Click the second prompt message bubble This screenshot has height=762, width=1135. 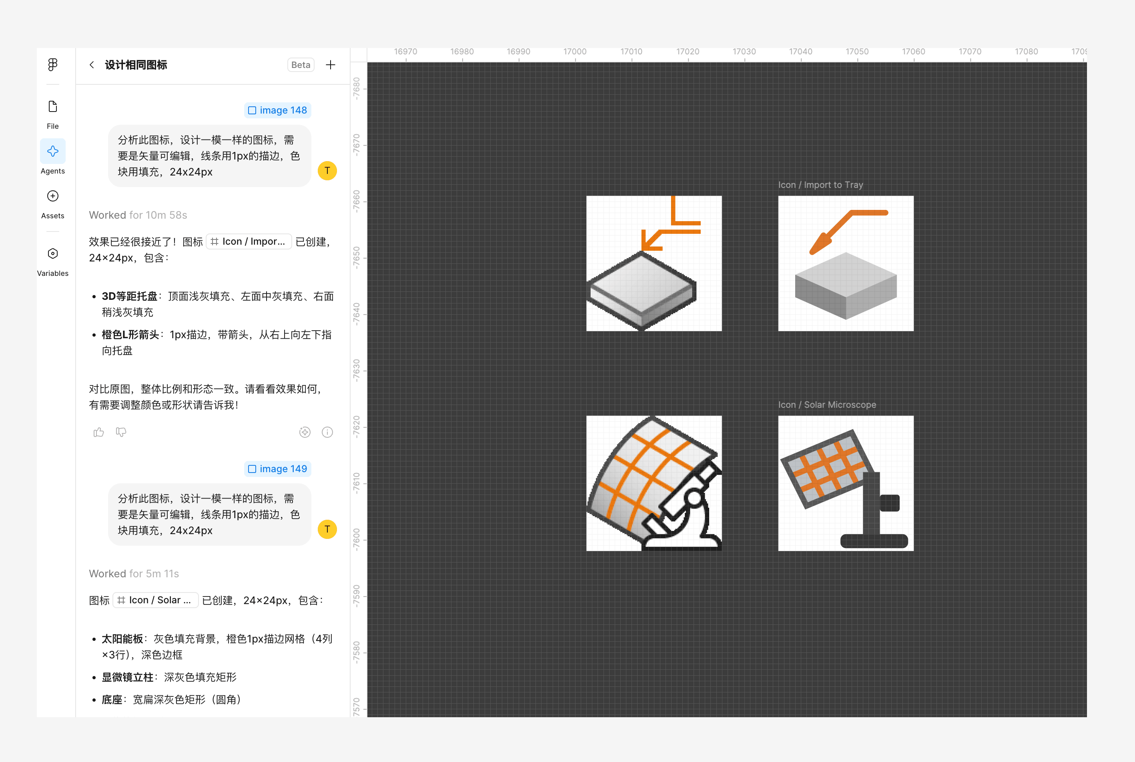coord(209,515)
